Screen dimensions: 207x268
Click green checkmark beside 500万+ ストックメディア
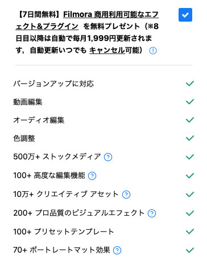(190, 157)
